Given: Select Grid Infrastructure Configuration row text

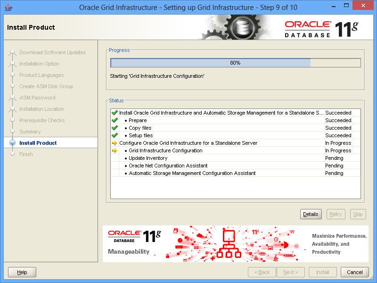Looking at the screenshot, I should [x=165, y=150].
